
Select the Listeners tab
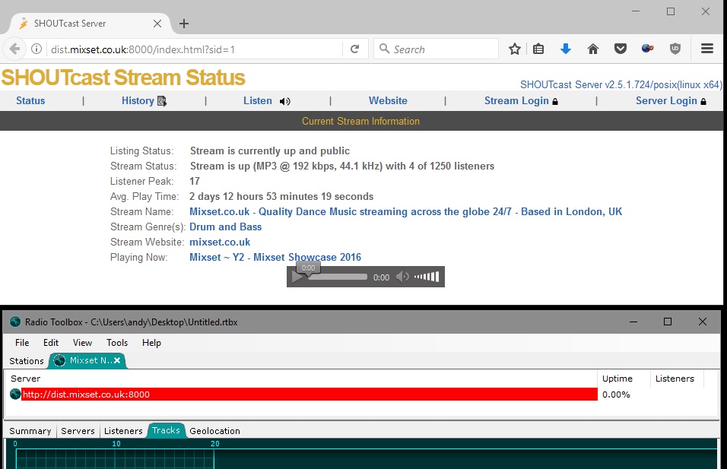click(123, 431)
